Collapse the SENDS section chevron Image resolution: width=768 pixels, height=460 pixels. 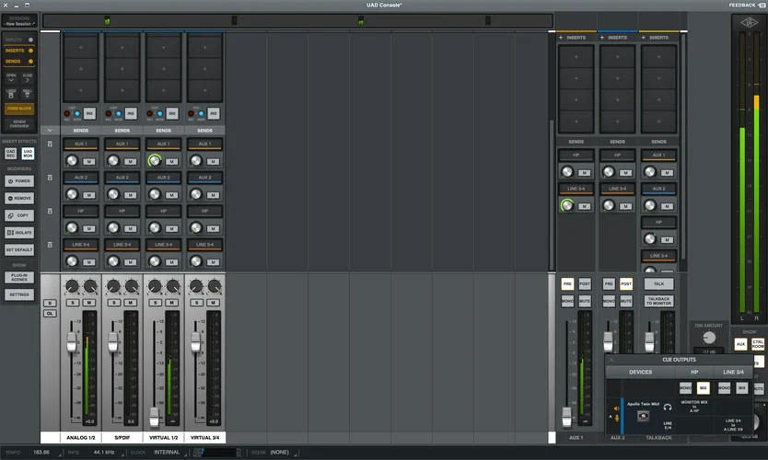(50, 131)
